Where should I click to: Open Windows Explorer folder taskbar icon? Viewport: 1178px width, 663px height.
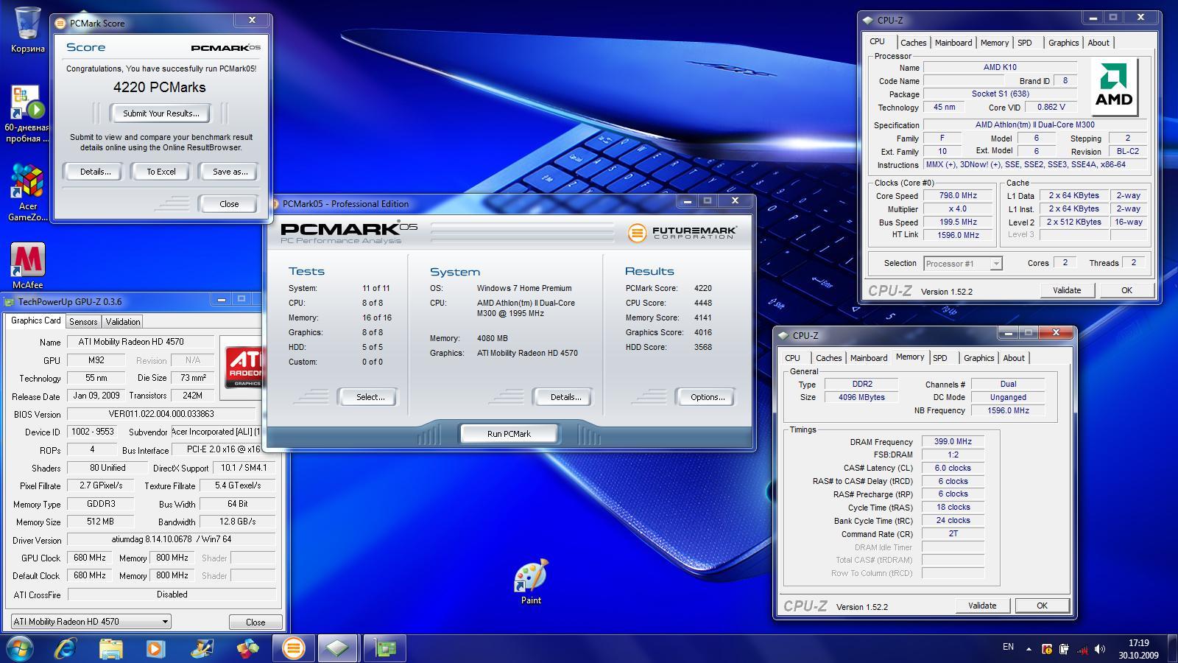tap(111, 648)
